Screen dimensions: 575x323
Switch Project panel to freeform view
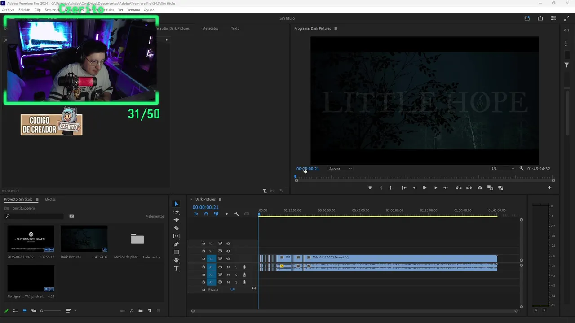point(33,310)
